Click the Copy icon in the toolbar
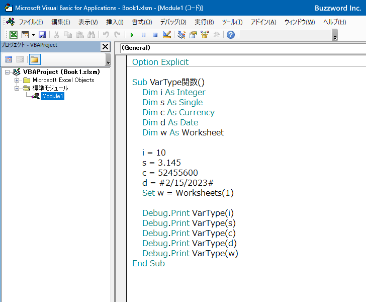 [68, 35]
